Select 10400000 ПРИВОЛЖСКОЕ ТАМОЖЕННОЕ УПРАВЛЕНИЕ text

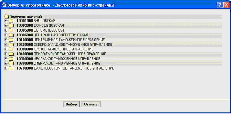click(x=61, y=54)
